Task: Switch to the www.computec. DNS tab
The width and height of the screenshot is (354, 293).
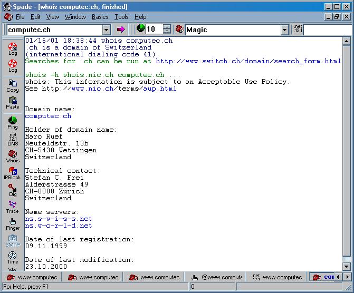Action: tap(278, 277)
